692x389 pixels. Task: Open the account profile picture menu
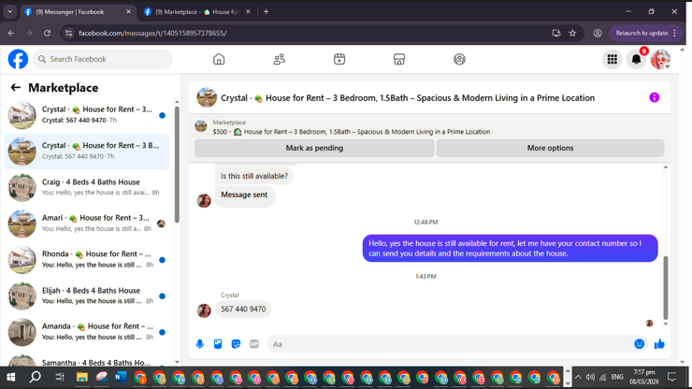point(660,59)
